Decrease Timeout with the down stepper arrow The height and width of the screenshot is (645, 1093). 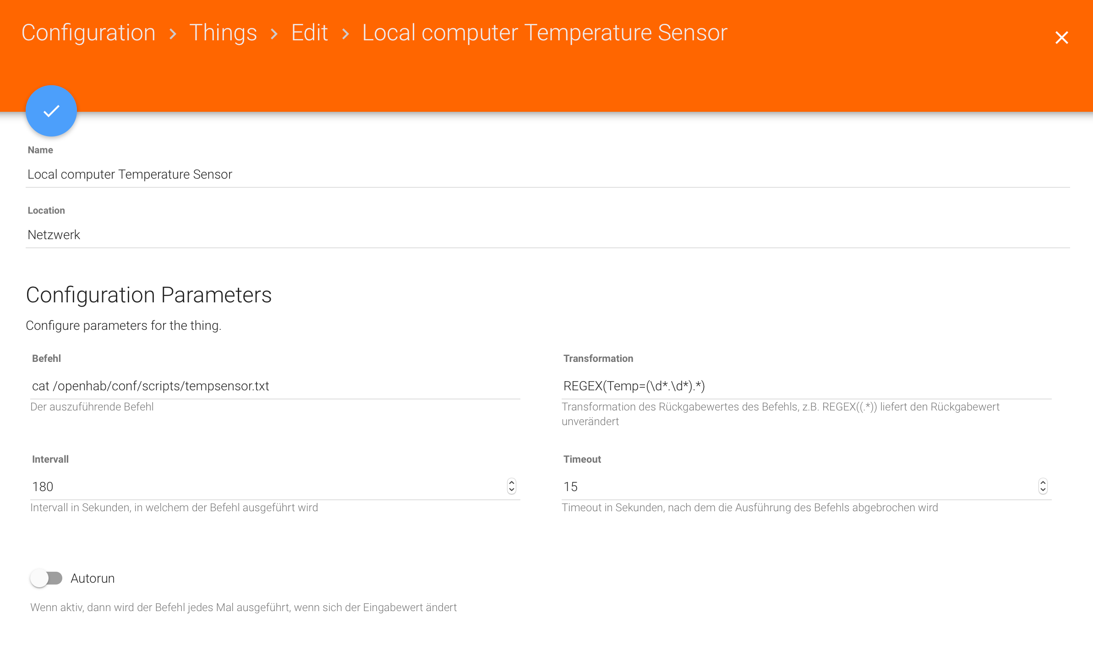tap(1043, 490)
